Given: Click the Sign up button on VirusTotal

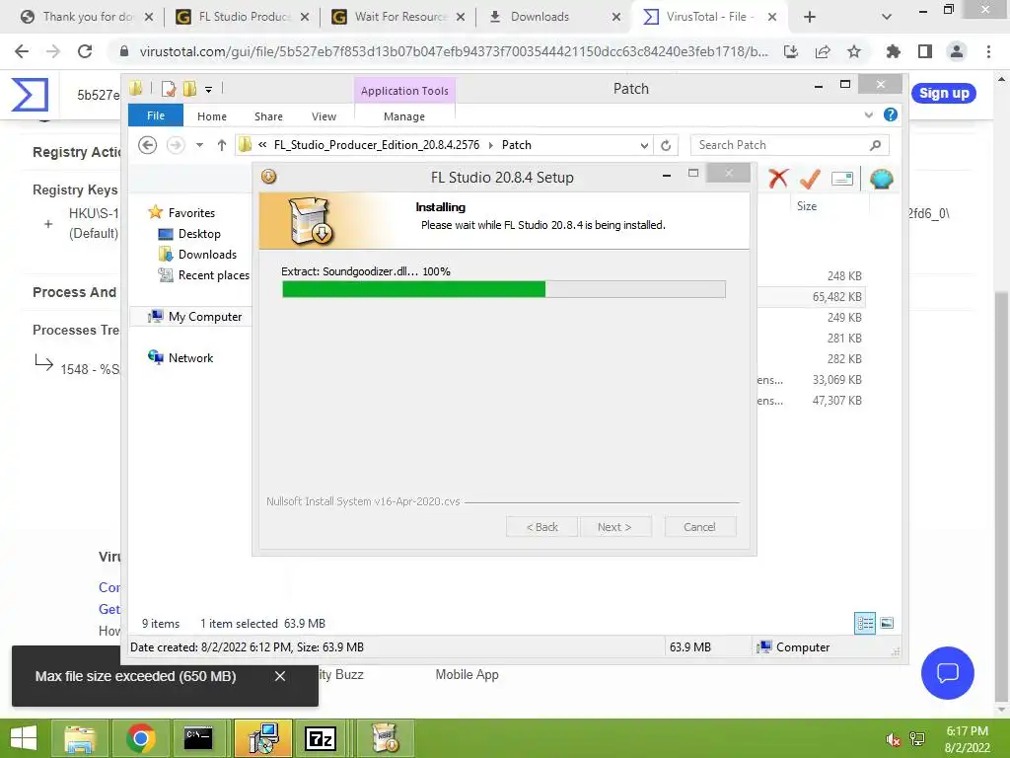Looking at the screenshot, I should click(x=944, y=93).
